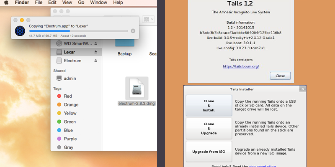Open the Window menu
Screen dimensions: 335x167
click(98, 3)
